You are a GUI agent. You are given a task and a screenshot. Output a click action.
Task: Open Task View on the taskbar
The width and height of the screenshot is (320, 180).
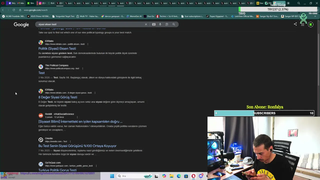(x=156, y=176)
